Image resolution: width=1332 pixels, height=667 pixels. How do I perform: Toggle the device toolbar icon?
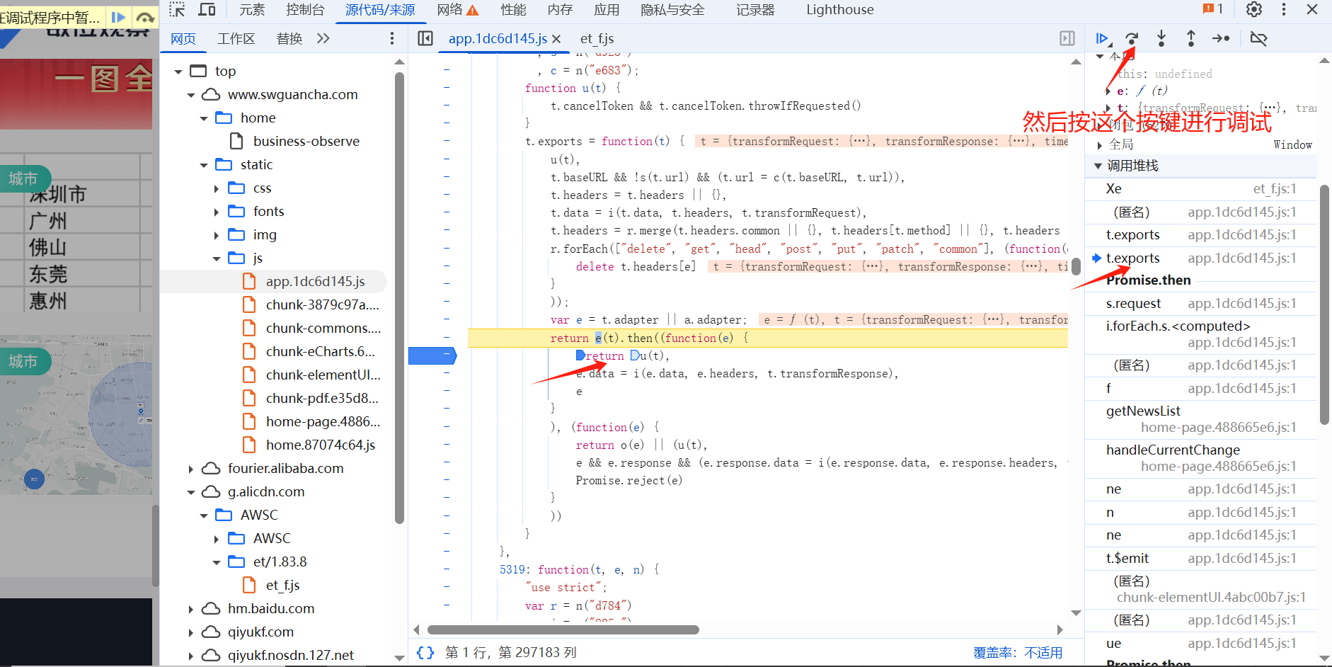(x=207, y=10)
